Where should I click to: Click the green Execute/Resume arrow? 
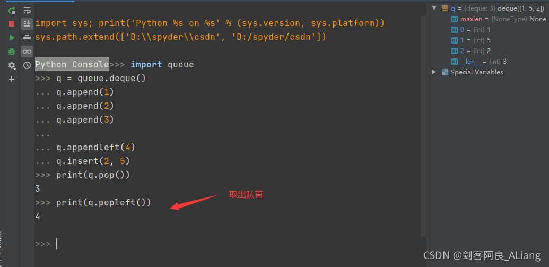pyautogui.click(x=12, y=38)
